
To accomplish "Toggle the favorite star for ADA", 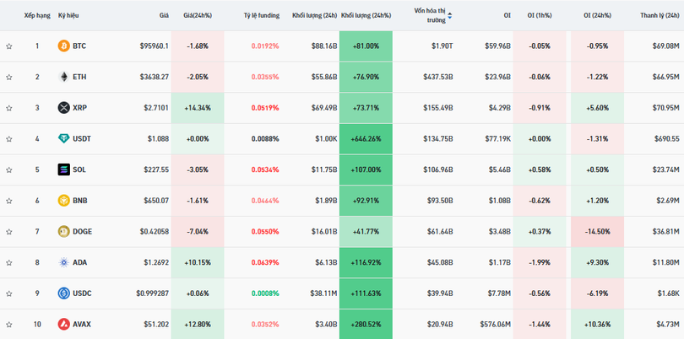I will coord(9,262).
